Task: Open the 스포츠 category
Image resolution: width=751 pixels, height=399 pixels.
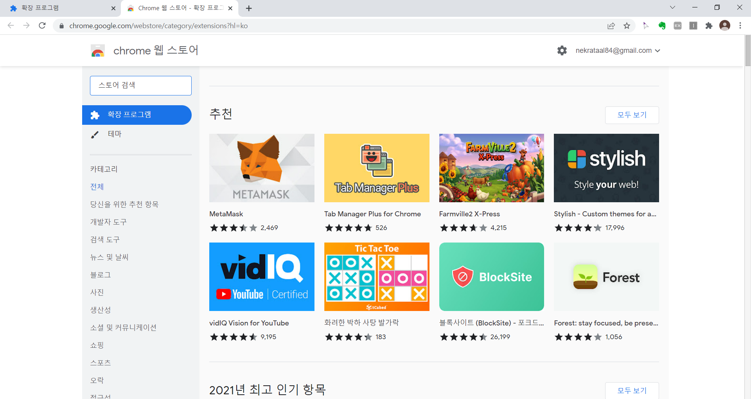Action: tap(101, 363)
